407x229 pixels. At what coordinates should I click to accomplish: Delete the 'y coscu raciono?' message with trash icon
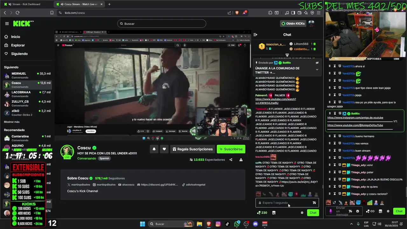tap(330, 194)
